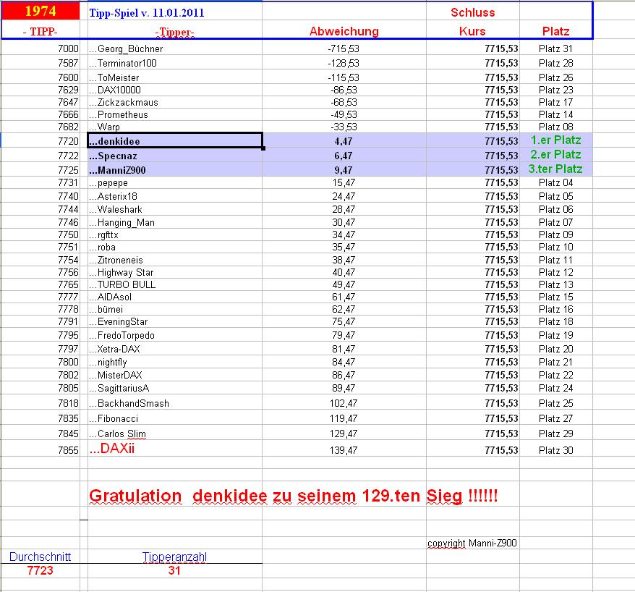Screen dimensions: 635x592
Task: Click the Durchschnitt label
Action: tap(40, 557)
